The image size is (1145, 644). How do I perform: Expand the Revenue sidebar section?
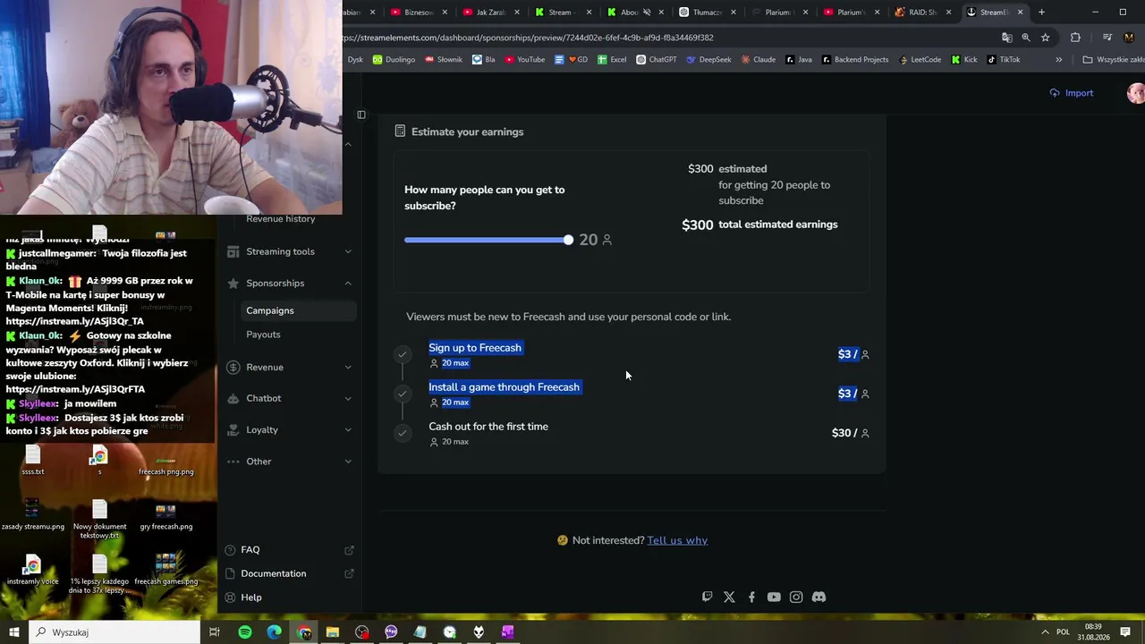pyautogui.click(x=289, y=367)
